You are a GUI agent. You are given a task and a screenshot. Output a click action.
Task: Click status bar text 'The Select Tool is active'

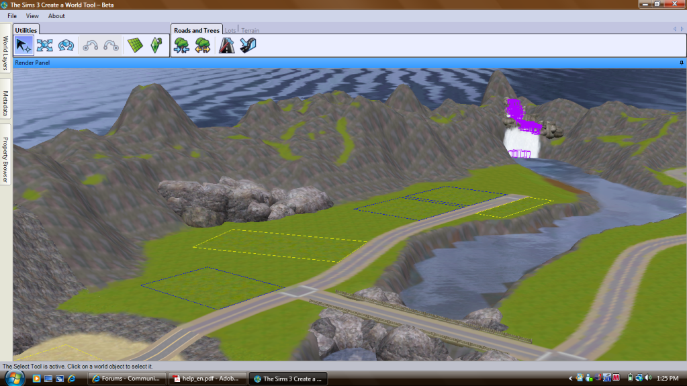click(x=36, y=367)
